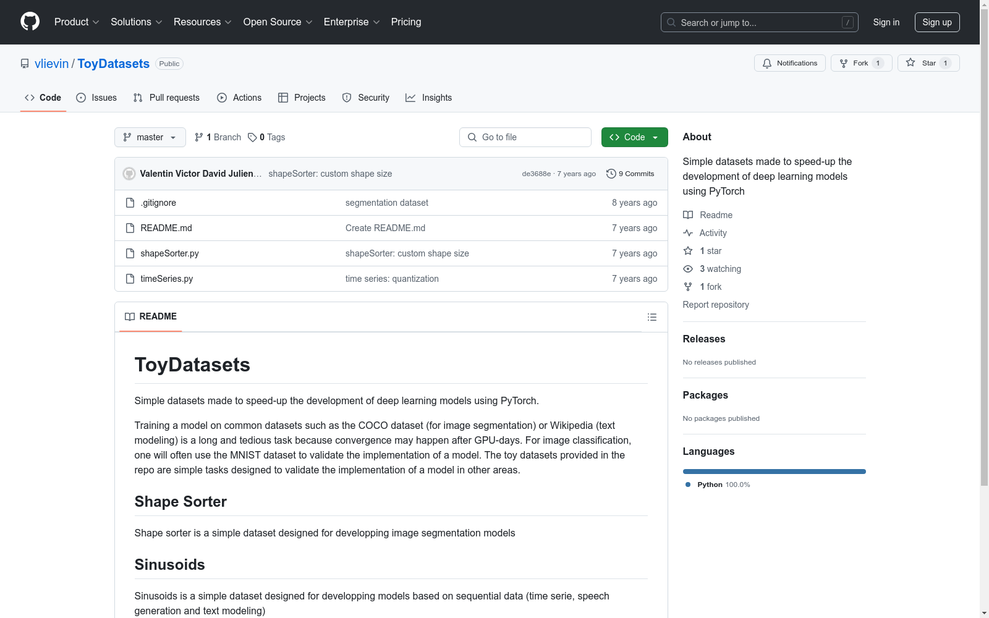Screen dimensions: 989x618
Task: Switch to the Actions tab
Action: (x=239, y=98)
